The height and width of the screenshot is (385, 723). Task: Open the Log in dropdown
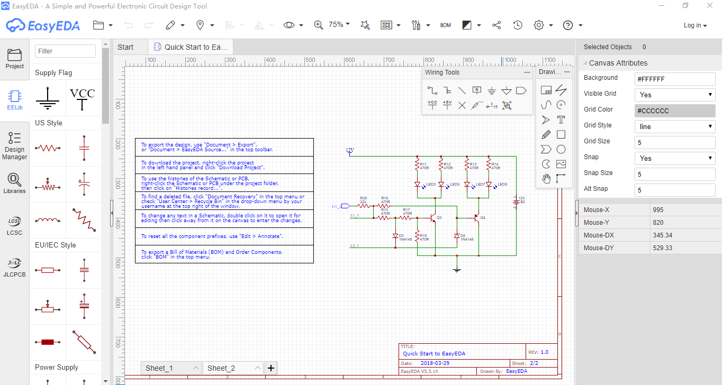[695, 25]
